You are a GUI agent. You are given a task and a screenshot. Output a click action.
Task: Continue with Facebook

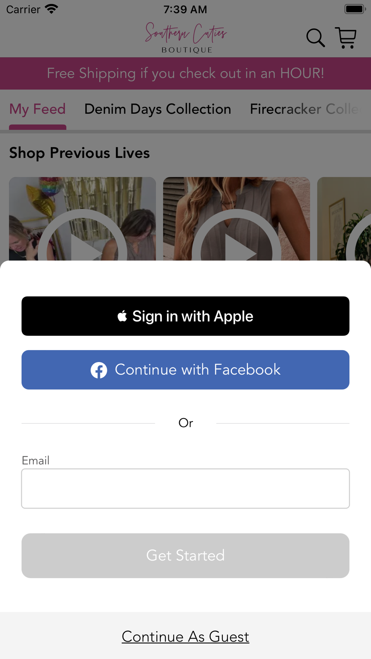click(x=185, y=370)
